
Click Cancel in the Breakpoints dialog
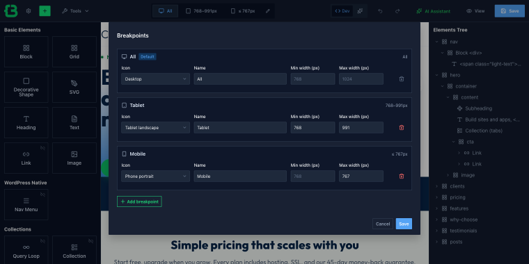(383, 224)
